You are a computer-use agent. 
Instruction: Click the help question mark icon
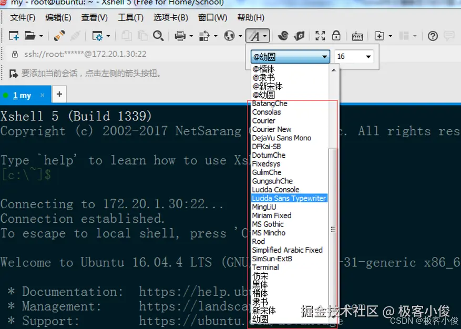(433, 36)
